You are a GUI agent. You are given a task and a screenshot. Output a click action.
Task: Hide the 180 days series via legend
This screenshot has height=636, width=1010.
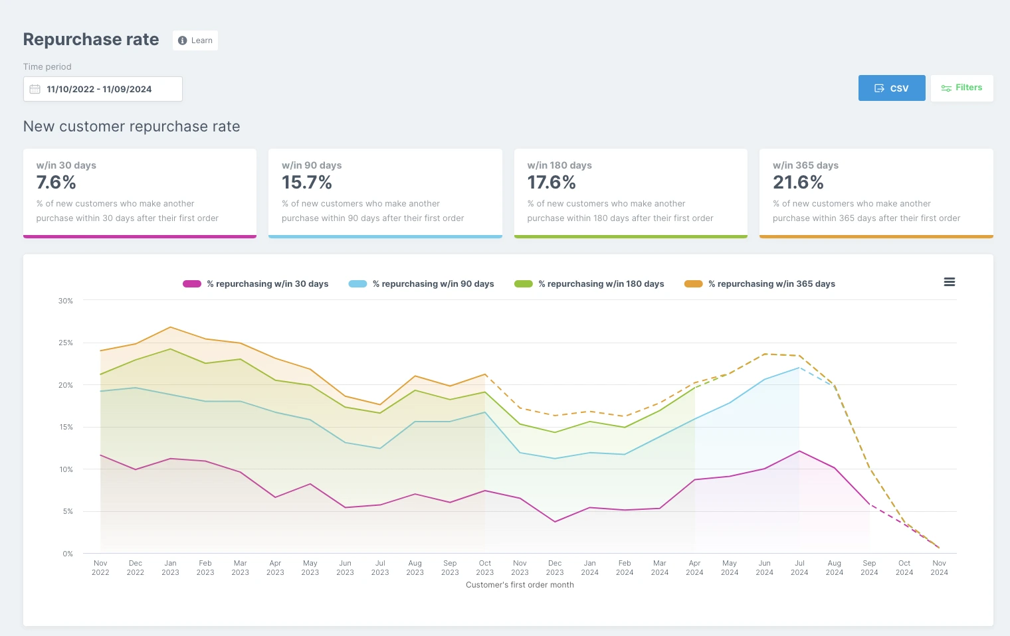click(589, 283)
